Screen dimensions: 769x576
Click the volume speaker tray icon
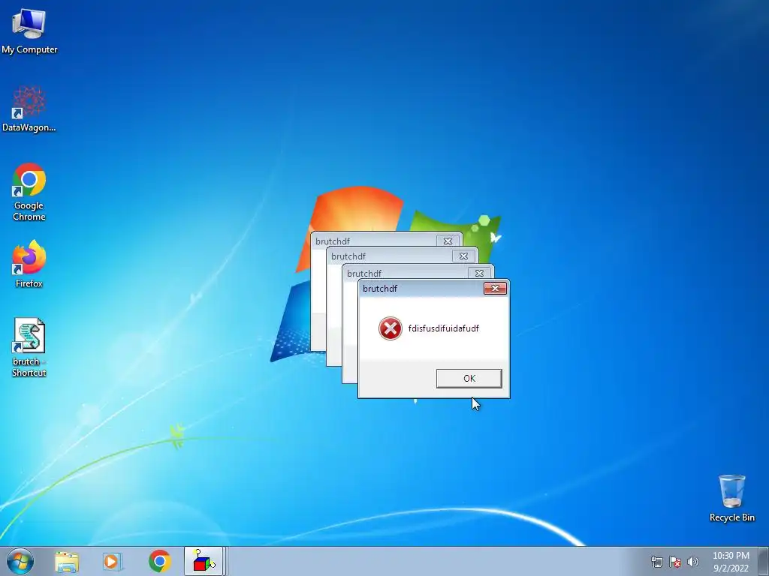click(x=692, y=562)
